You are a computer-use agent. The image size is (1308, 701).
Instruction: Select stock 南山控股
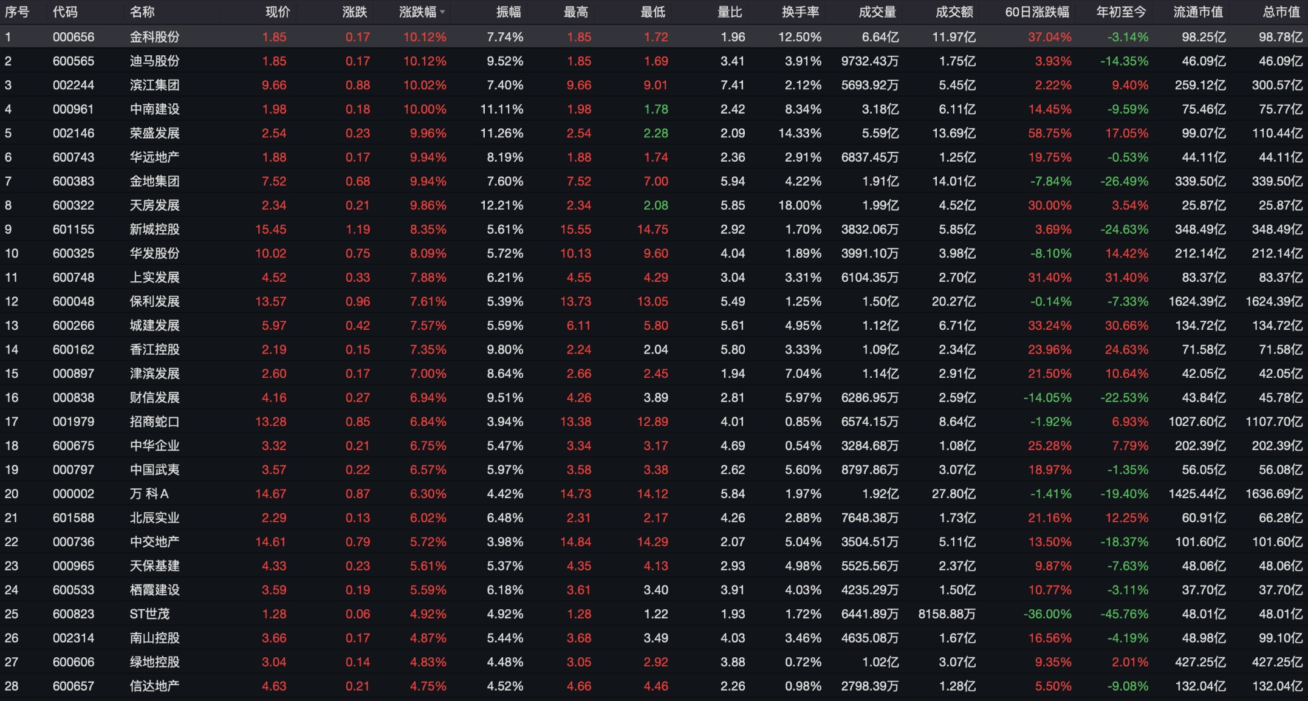[x=154, y=638]
